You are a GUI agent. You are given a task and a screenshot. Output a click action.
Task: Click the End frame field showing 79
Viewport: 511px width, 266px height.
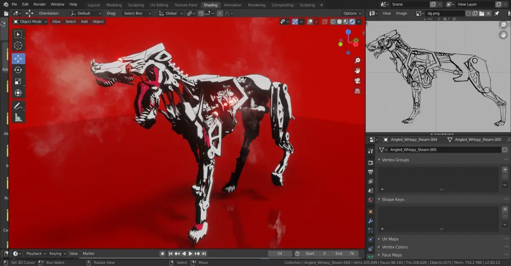(x=345, y=254)
